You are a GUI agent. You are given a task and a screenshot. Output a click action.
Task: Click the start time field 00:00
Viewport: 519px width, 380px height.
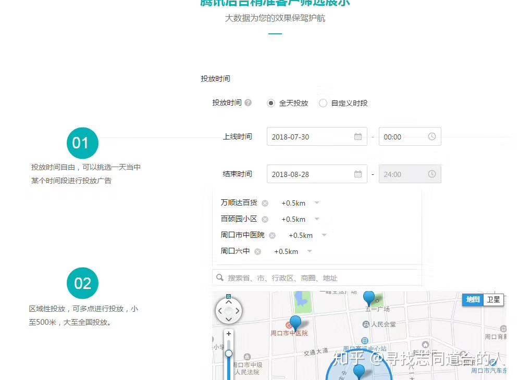(x=410, y=136)
